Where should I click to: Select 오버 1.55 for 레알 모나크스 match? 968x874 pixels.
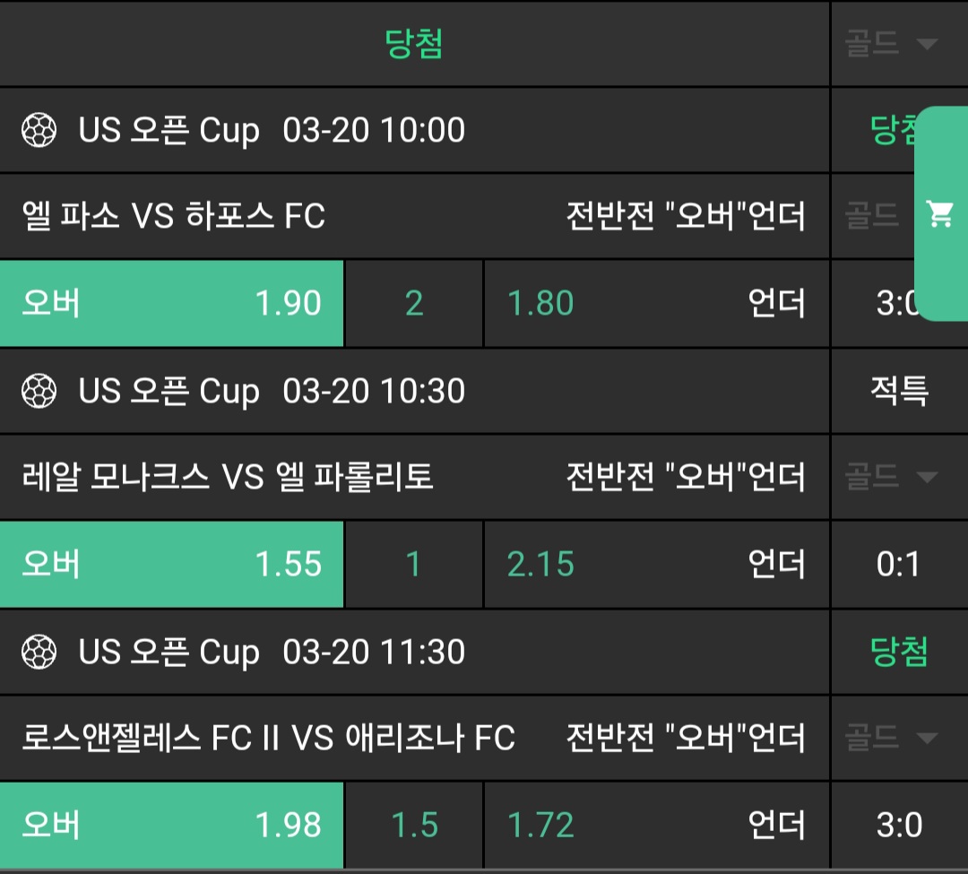172,564
